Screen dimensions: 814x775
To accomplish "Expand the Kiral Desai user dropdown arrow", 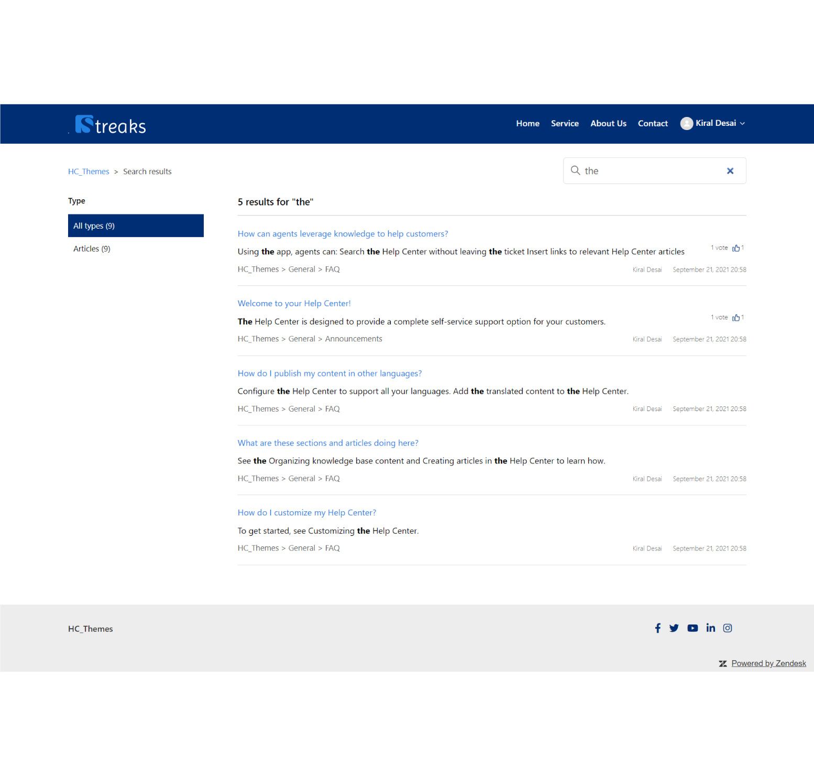I will tap(742, 124).
